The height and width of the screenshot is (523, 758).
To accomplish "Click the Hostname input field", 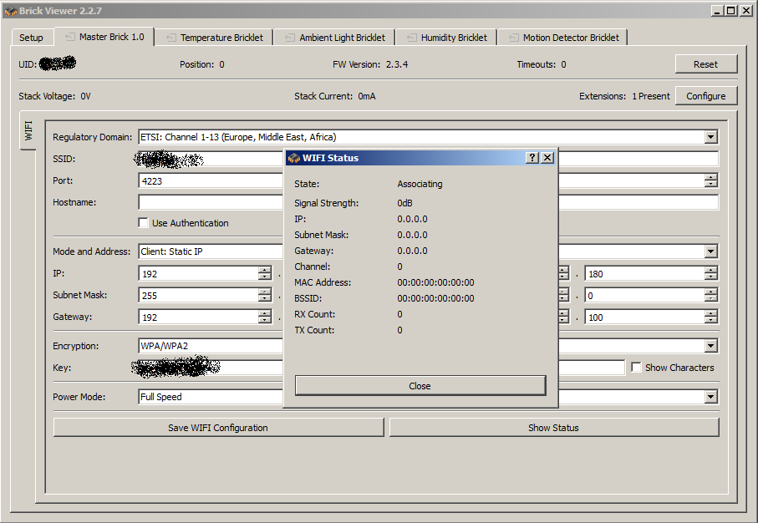I will coord(429,202).
